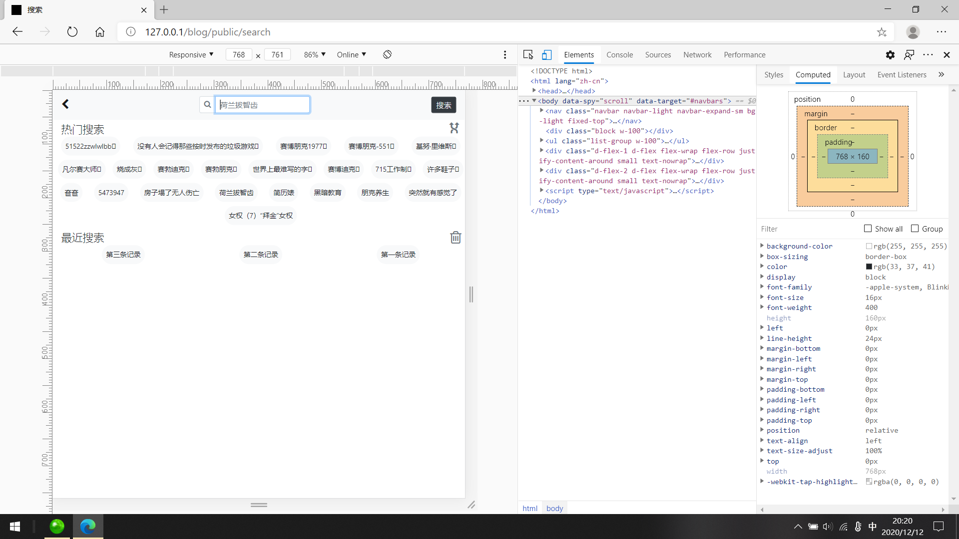Click the 荷兰拔智齿 hot search tag
Image resolution: width=959 pixels, height=539 pixels.
[x=236, y=193]
